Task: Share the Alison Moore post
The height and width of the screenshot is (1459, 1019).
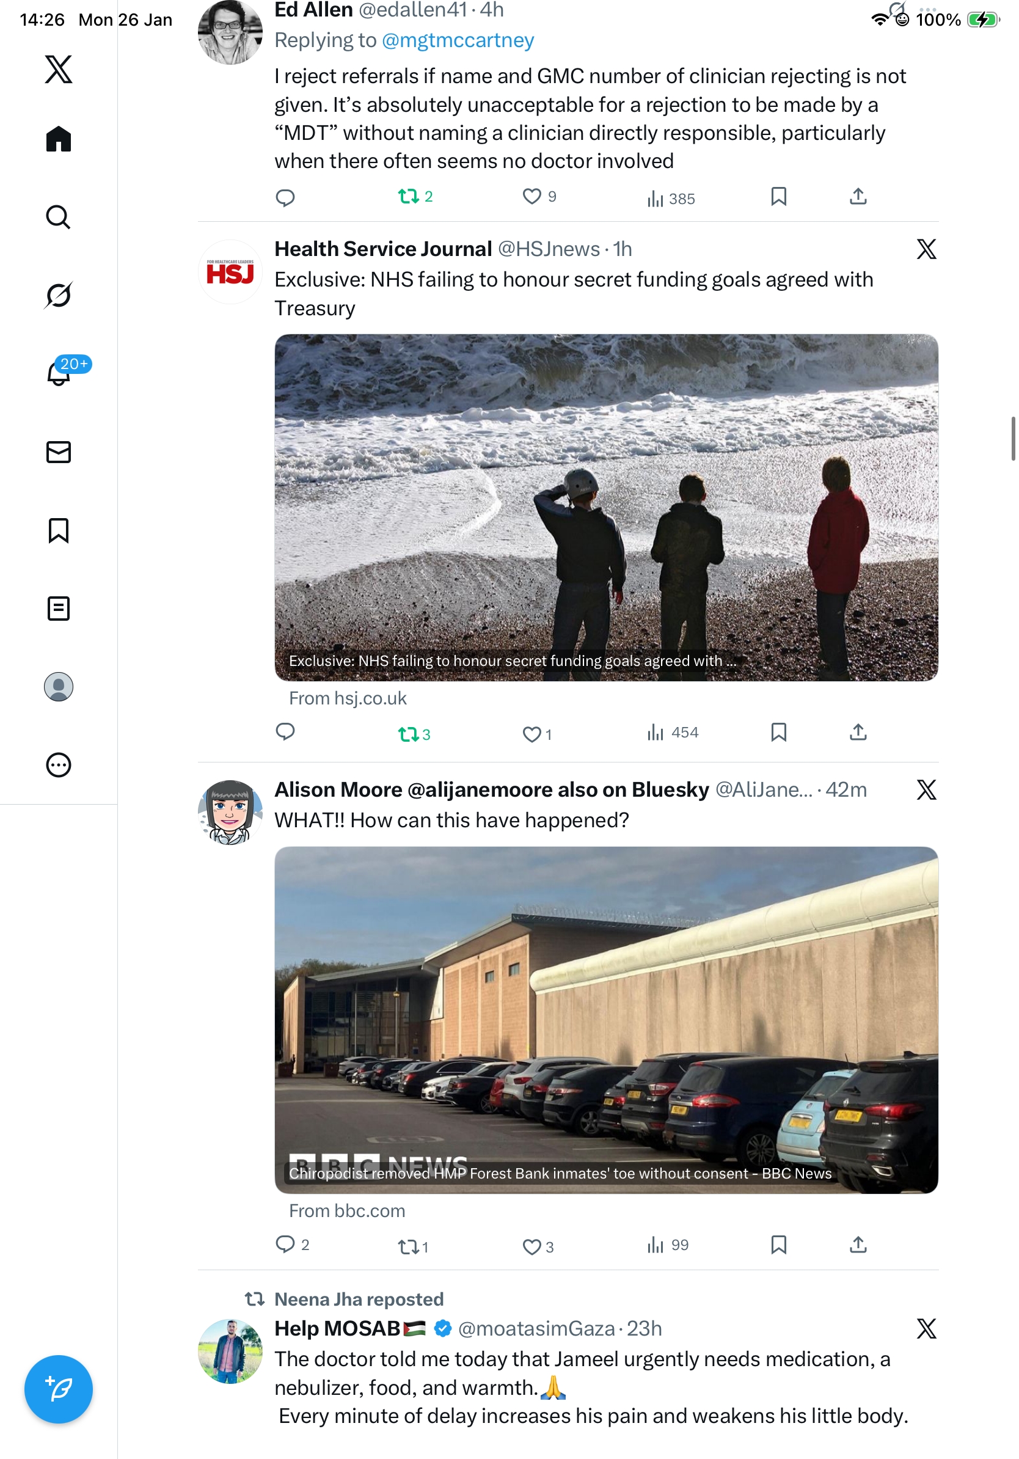Action: pos(858,1245)
